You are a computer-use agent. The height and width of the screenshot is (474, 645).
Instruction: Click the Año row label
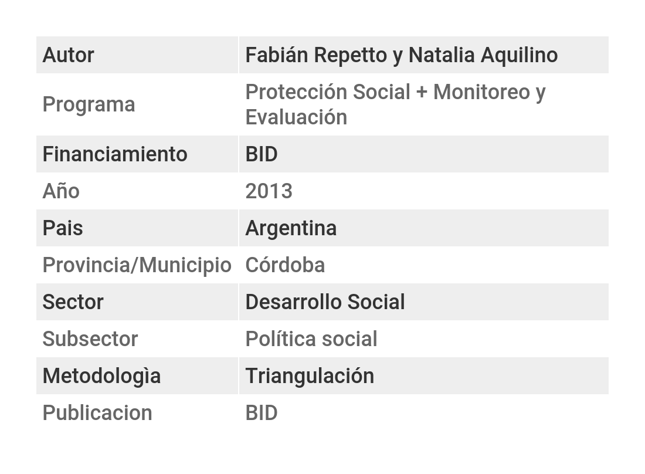point(61,191)
